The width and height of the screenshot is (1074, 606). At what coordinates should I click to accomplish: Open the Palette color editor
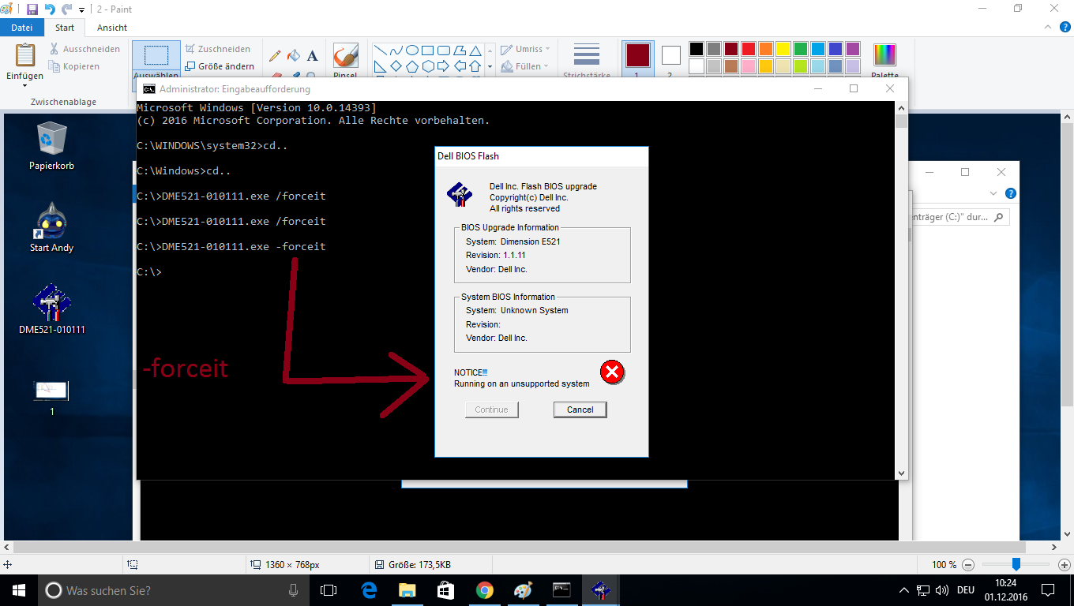884,62
